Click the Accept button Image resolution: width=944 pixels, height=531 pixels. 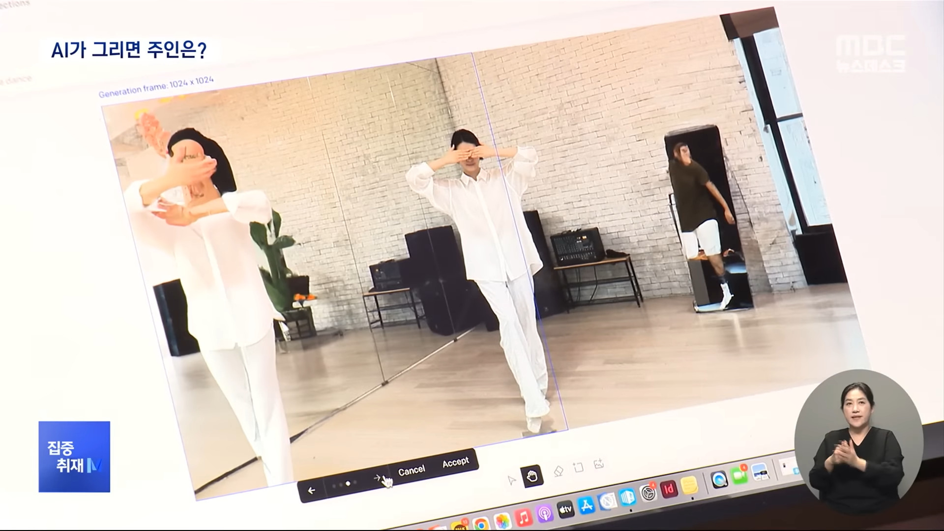[455, 463]
